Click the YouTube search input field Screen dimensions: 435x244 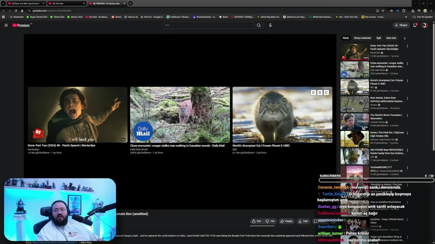208,25
